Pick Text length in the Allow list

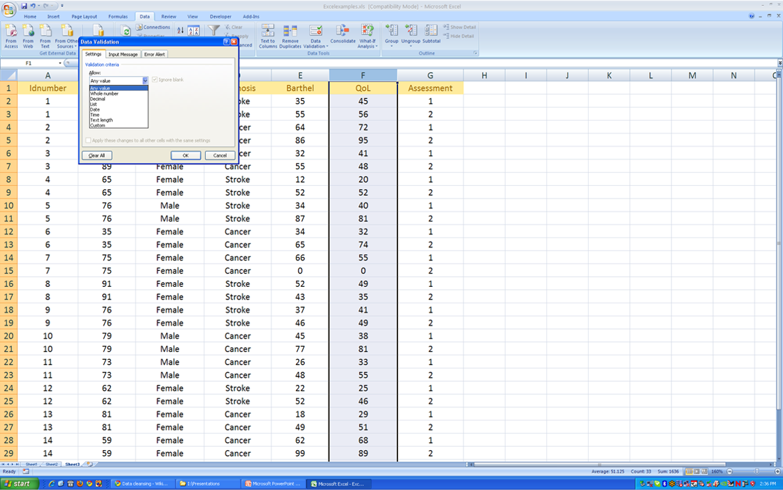coord(102,120)
